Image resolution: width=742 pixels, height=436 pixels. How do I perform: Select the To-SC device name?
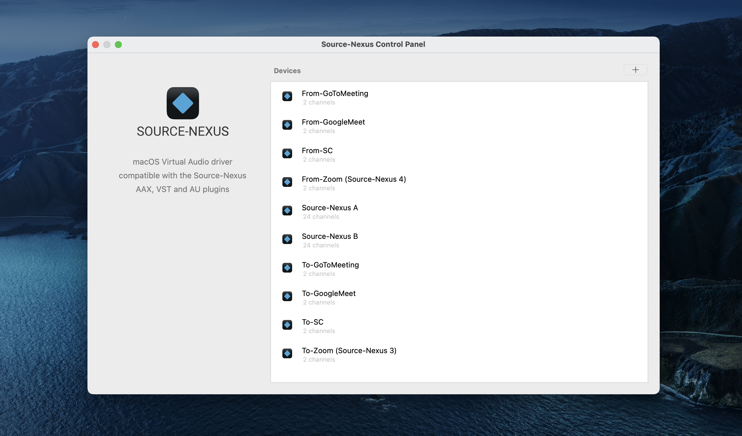click(312, 322)
